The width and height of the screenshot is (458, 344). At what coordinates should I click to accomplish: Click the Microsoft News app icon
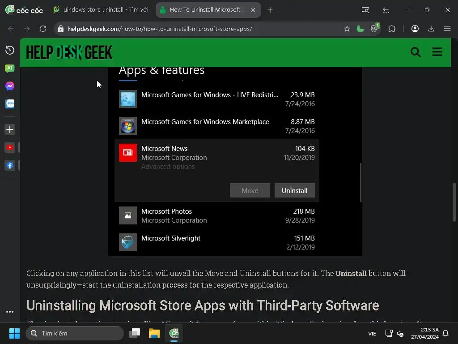point(127,153)
